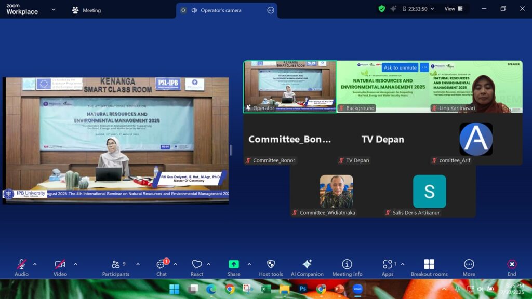
Task: Unmute the microphone Audio button
Action: [21, 267]
